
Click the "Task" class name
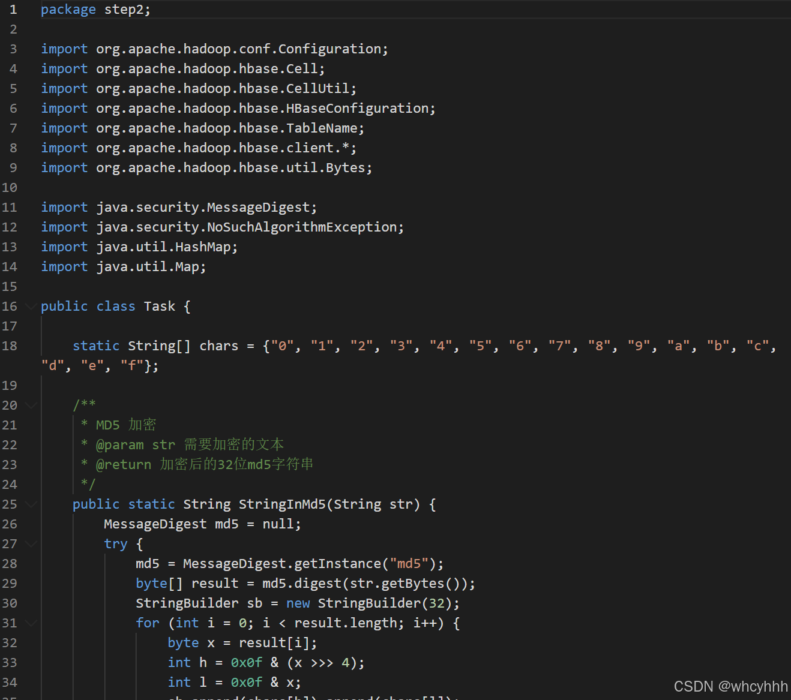[x=160, y=307]
